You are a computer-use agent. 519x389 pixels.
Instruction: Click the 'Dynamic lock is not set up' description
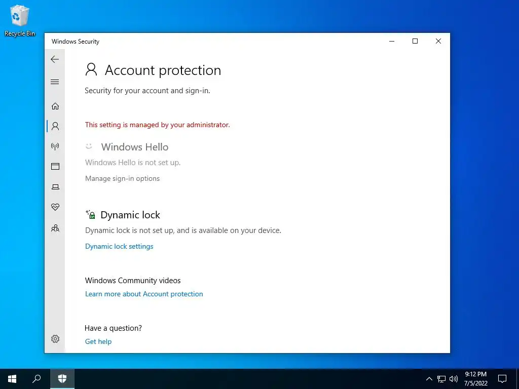(x=183, y=230)
